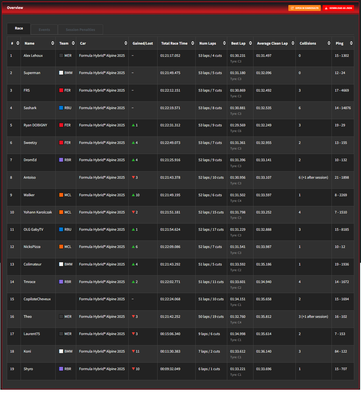Download results as JSON
361x393 pixels.
point(338,8)
